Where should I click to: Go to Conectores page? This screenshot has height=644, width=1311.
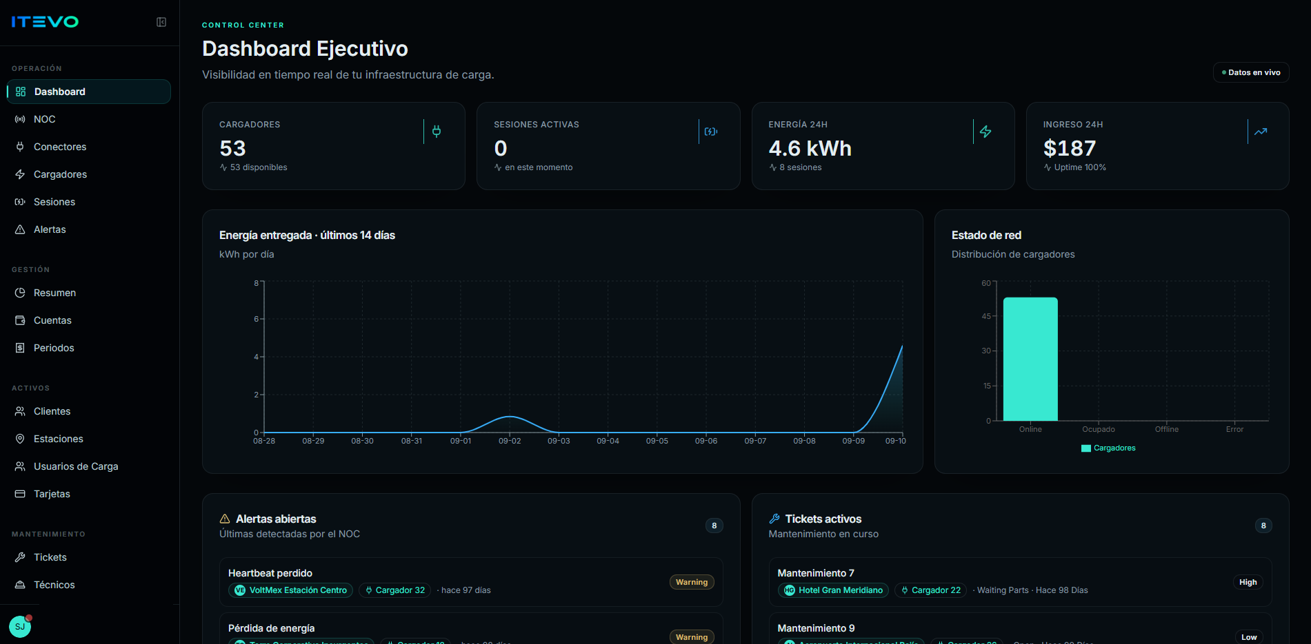tap(89, 147)
